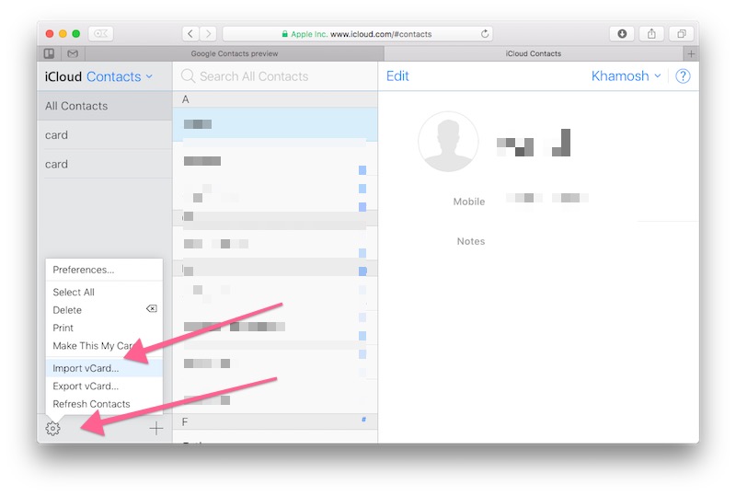
Task: Expand the iCloud Contacts app switcher dropdown
Action: tap(120, 76)
